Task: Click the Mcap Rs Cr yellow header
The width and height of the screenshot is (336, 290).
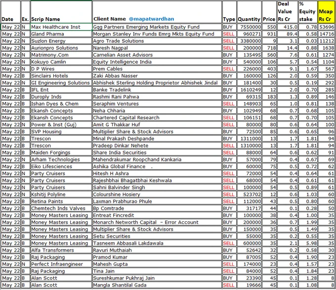Action: [x=326, y=12]
